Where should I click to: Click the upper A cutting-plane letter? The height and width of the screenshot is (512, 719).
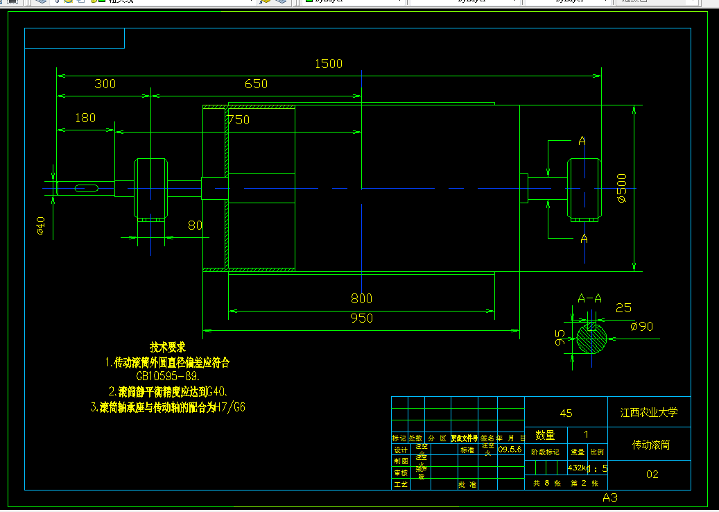coord(582,141)
